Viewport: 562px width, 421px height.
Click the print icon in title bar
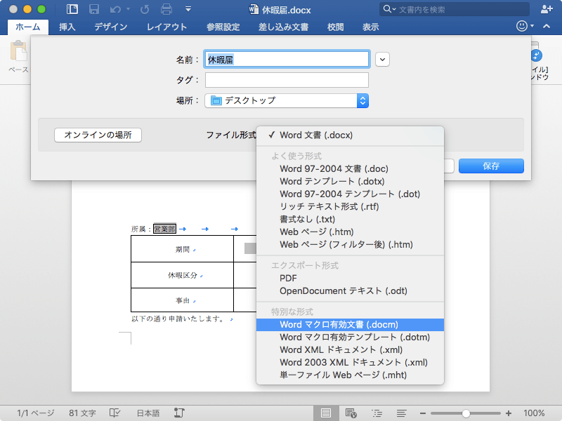166,9
